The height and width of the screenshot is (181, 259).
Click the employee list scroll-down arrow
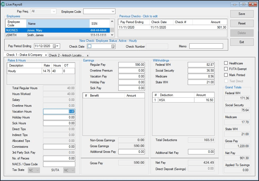[111, 35]
